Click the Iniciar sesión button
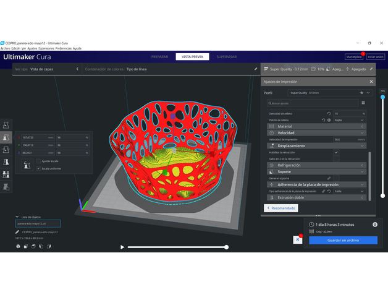This screenshot has height=292, width=388. click(x=376, y=57)
